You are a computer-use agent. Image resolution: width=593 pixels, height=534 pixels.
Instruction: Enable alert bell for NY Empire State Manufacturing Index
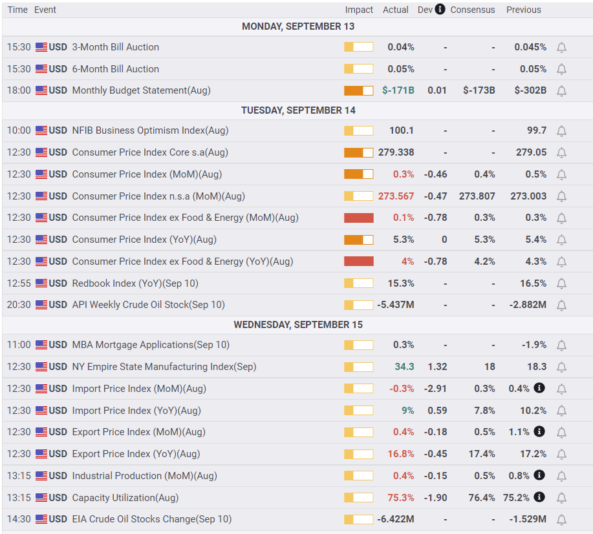(x=561, y=367)
